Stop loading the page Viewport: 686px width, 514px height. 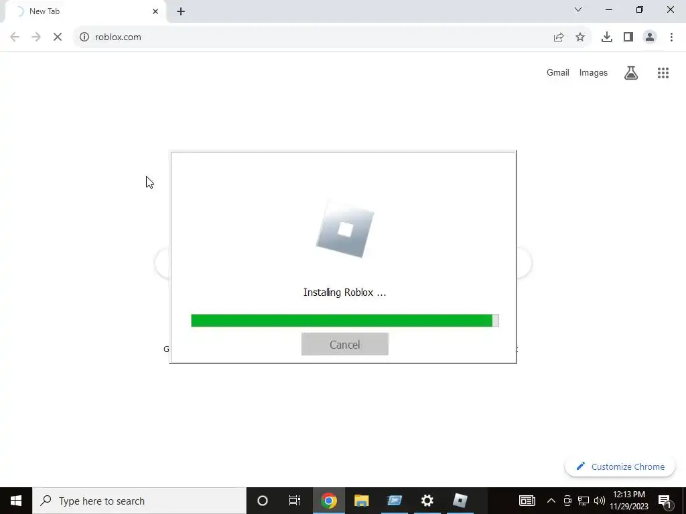coord(58,37)
